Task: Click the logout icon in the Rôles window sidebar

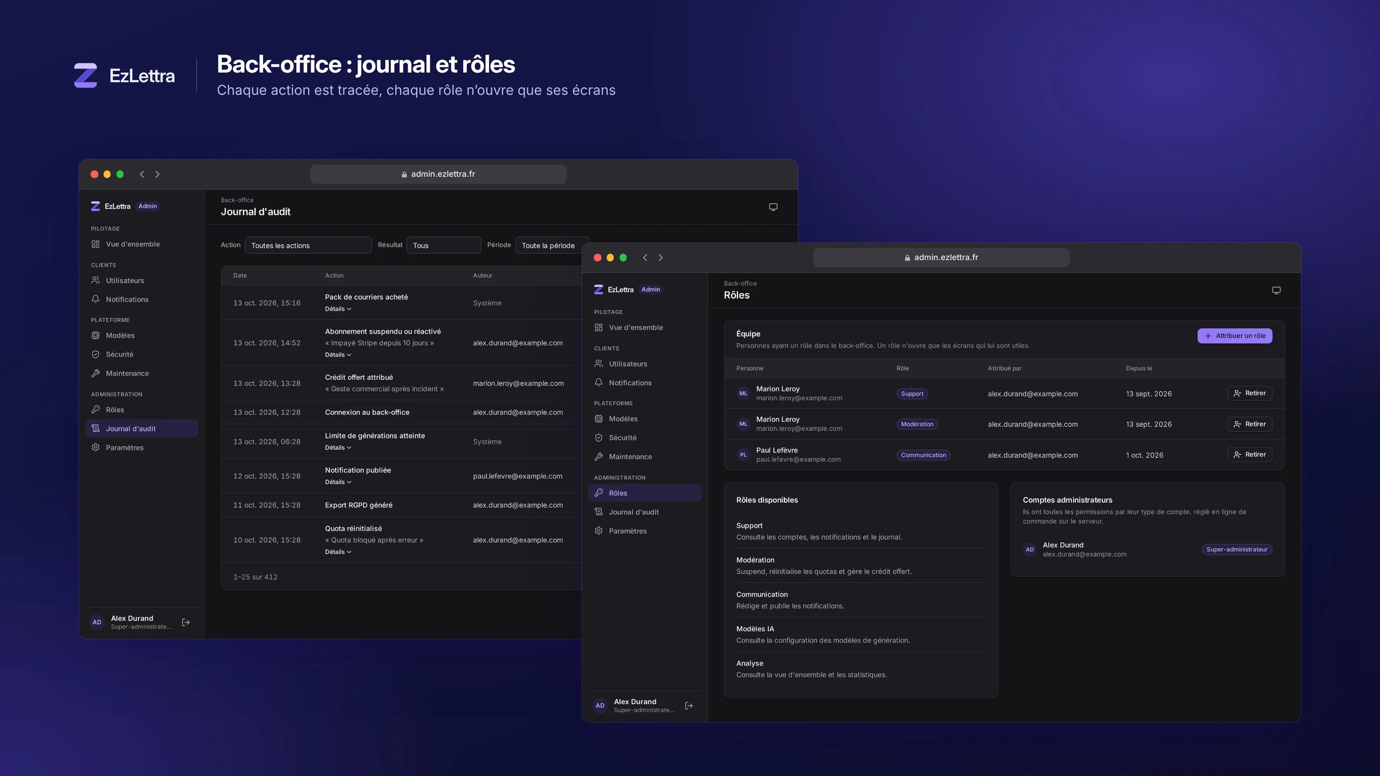Action: point(688,705)
